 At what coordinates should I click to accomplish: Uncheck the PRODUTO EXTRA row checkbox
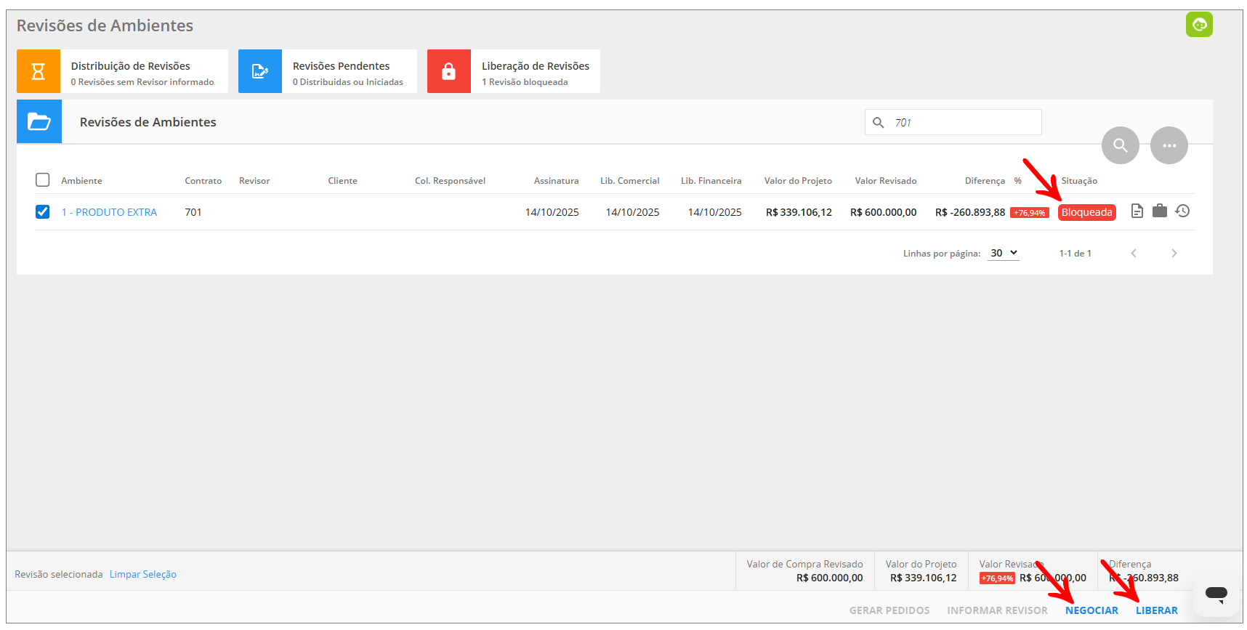coord(43,211)
